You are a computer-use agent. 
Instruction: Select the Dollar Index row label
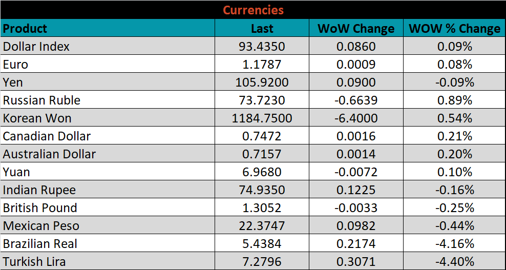36,47
